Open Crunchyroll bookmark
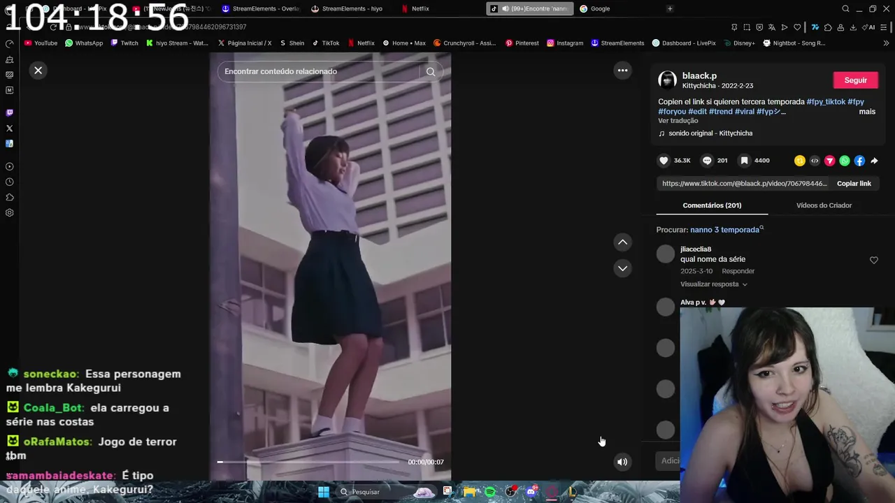Viewport: 895px width, 503px height. pos(465,43)
